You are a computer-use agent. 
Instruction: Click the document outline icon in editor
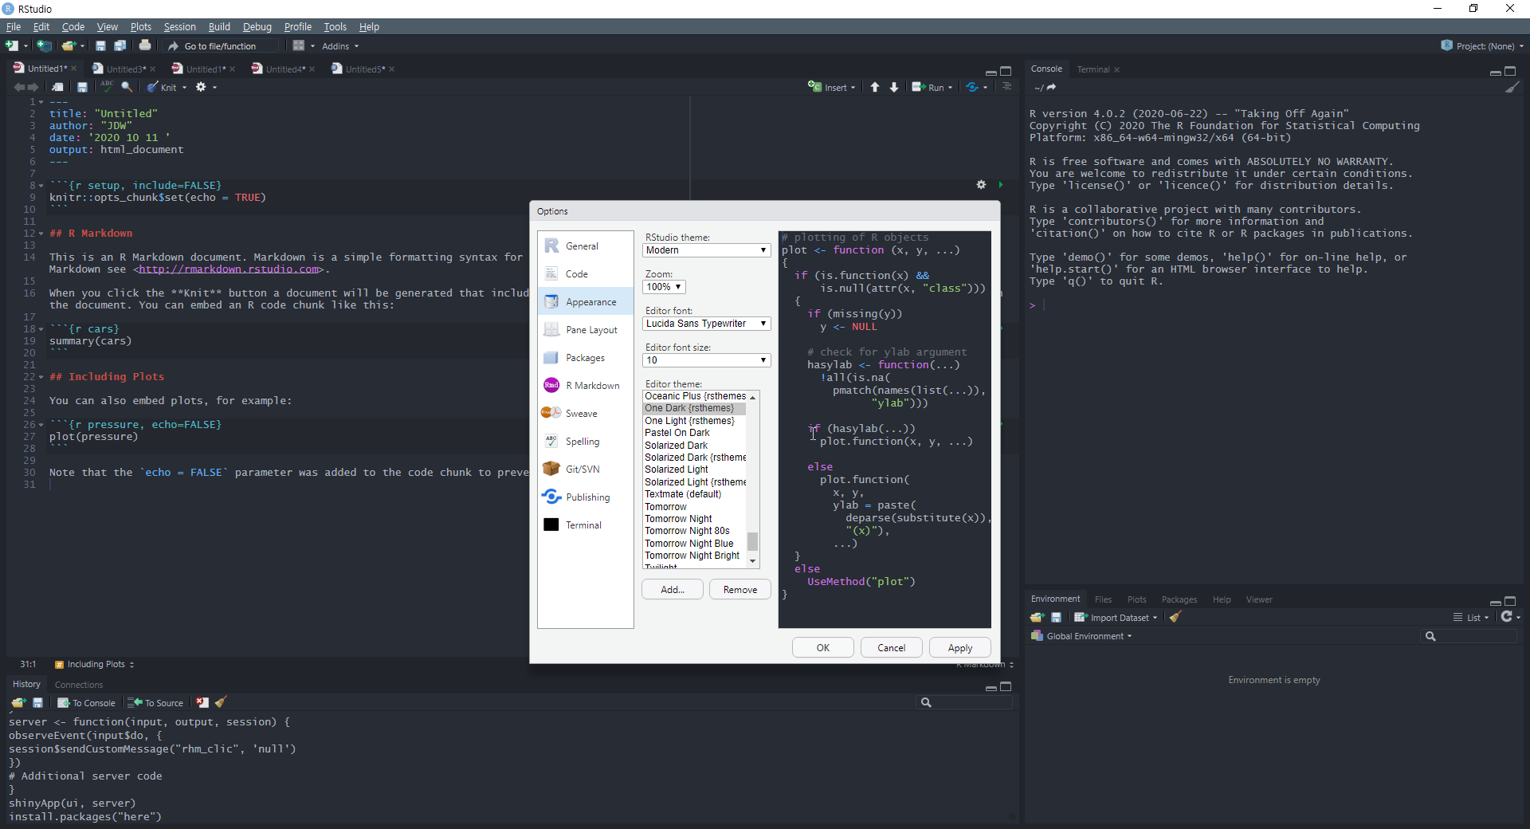(x=1006, y=87)
